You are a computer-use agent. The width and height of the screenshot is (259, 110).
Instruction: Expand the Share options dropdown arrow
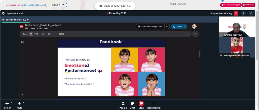pyautogui.click(x=185, y=27)
